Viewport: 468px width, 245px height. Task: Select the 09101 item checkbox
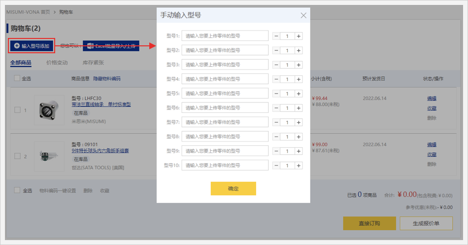coord(17,156)
